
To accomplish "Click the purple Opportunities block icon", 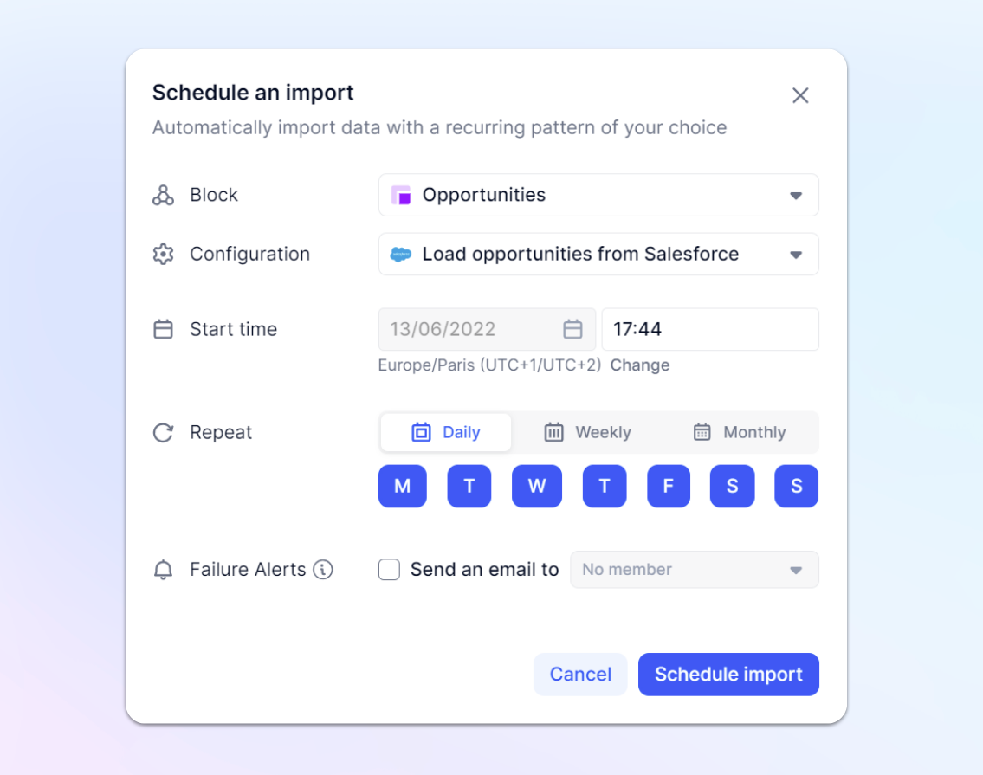I will (x=401, y=195).
